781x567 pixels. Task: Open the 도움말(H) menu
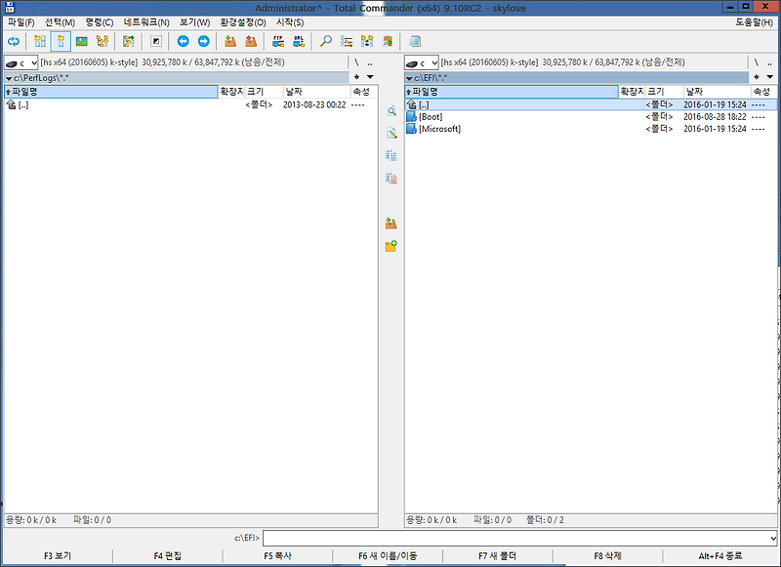point(754,22)
